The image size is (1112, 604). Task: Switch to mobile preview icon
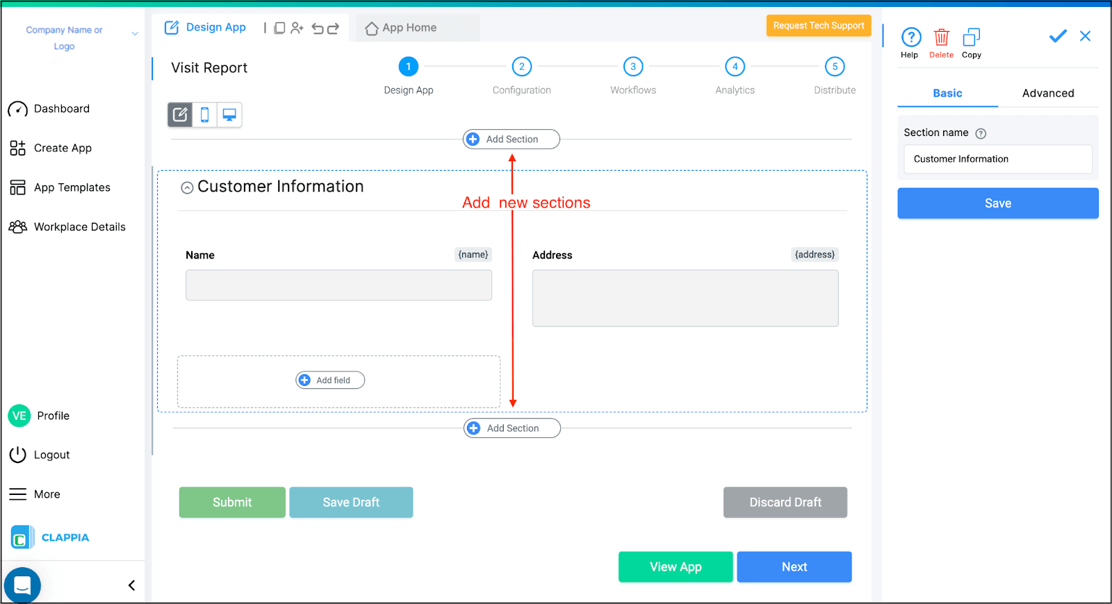pos(204,115)
